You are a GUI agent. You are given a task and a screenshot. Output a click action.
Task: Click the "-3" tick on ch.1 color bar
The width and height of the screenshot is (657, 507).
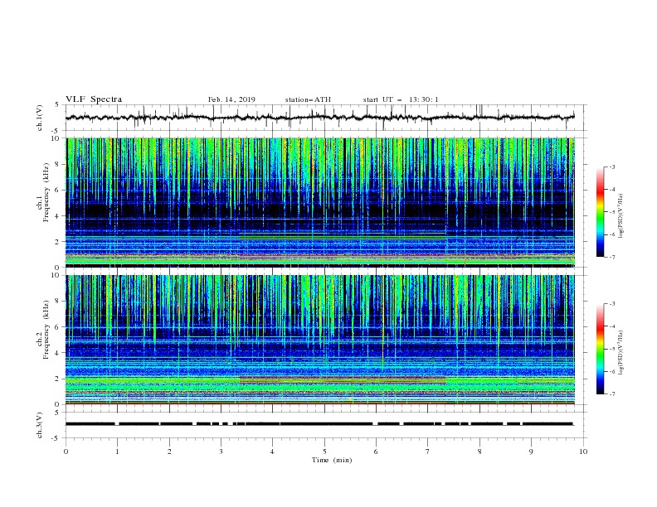[611, 167]
